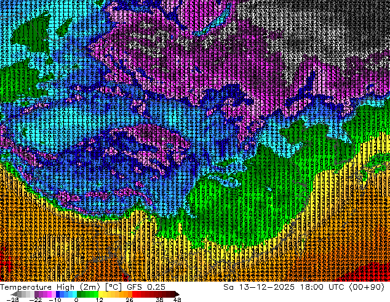Viewport: 390px width, 302px height.
Task: Click the 'Sa 13-12-2025 18:00 UTC (00+90)' date label
Action: click(304, 287)
